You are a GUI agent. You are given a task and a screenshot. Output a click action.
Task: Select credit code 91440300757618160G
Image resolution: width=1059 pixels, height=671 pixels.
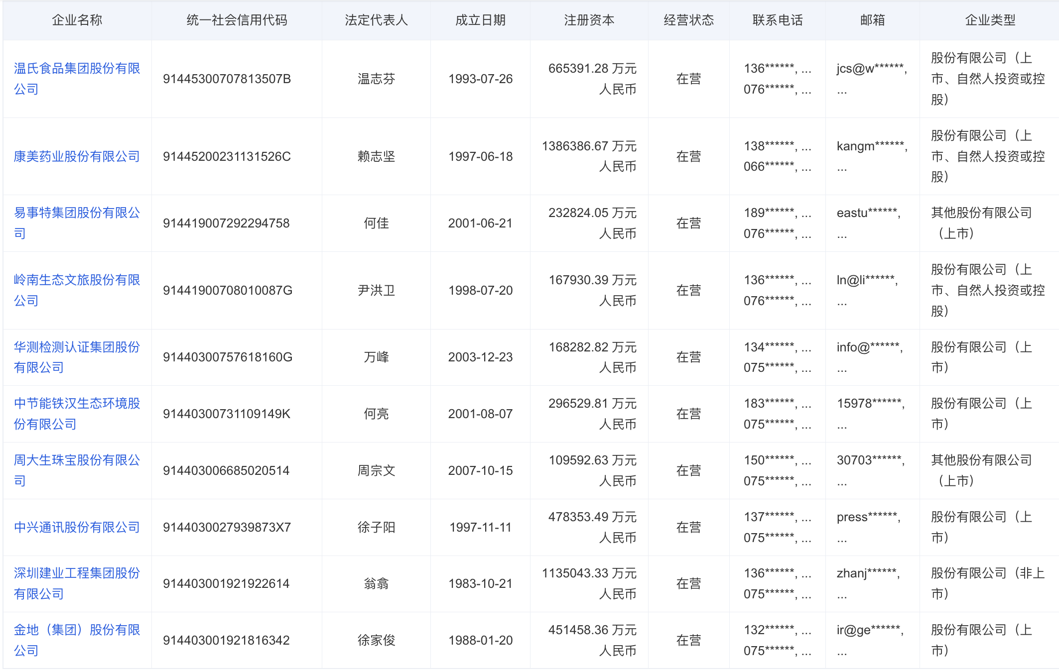pyautogui.click(x=228, y=357)
